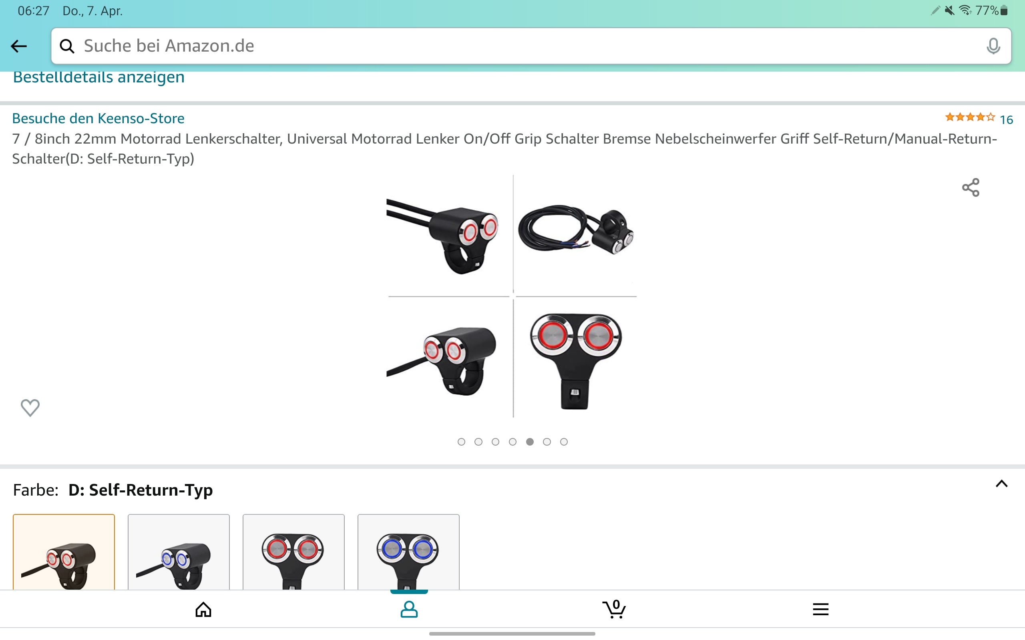Image resolution: width=1025 pixels, height=640 pixels.
Task: Choose the blue front-view switch variant
Action: pos(408,552)
